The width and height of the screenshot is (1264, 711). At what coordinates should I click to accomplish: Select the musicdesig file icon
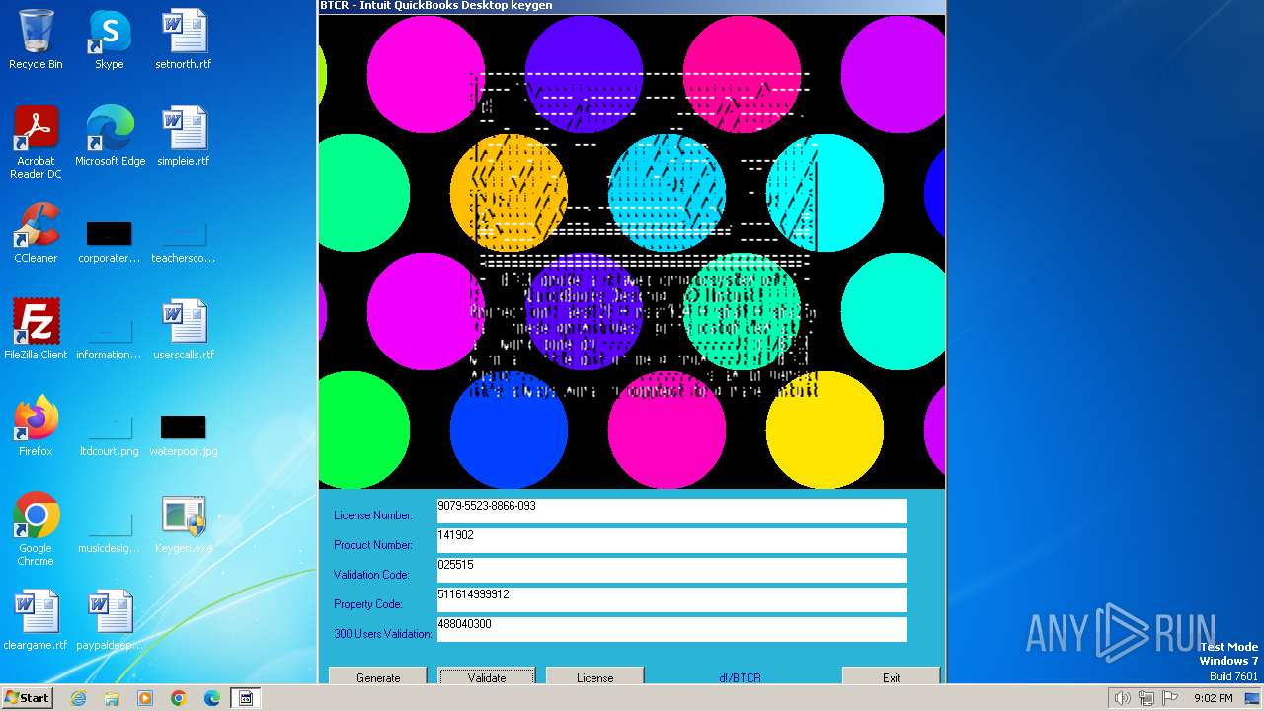click(x=109, y=533)
